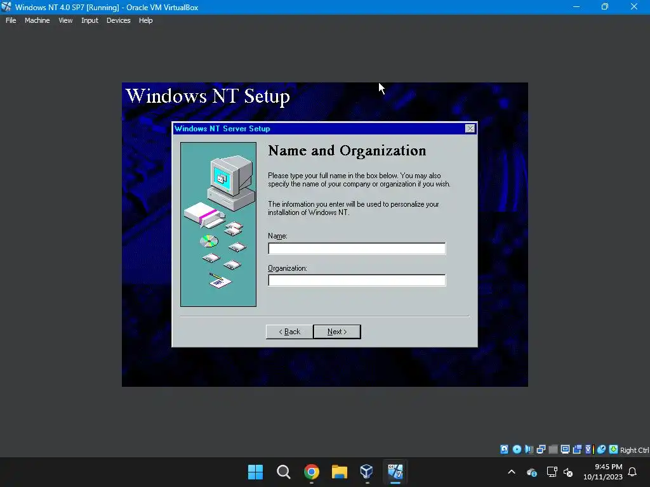Click the running VM taskbar icon

[x=395, y=472]
